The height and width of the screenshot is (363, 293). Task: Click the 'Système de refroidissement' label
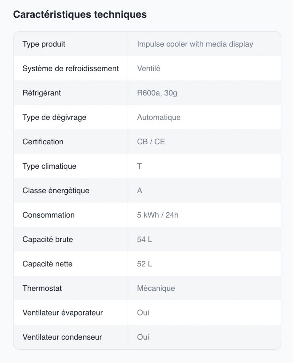click(71, 68)
